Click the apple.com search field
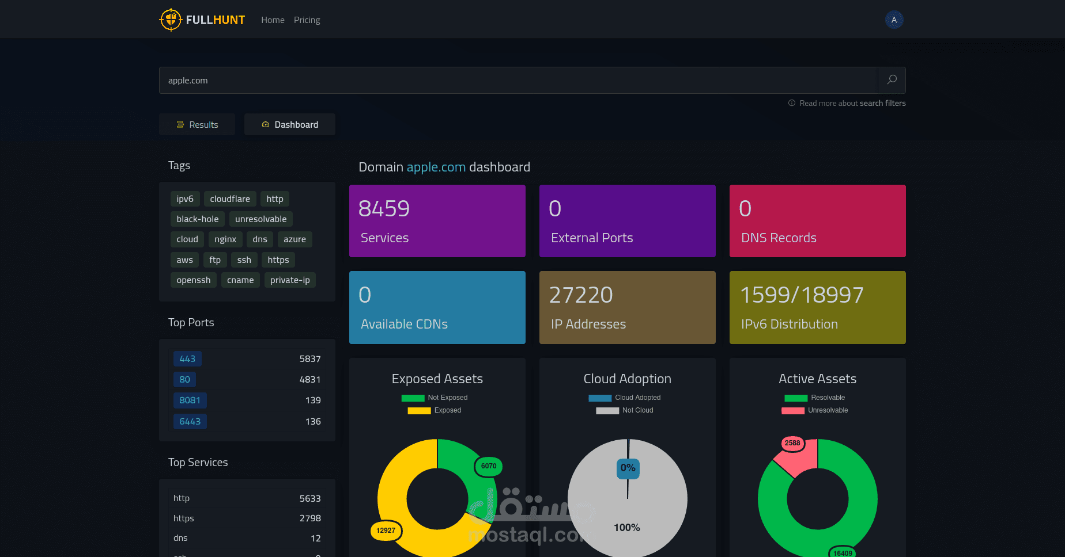 (x=518, y=80)
